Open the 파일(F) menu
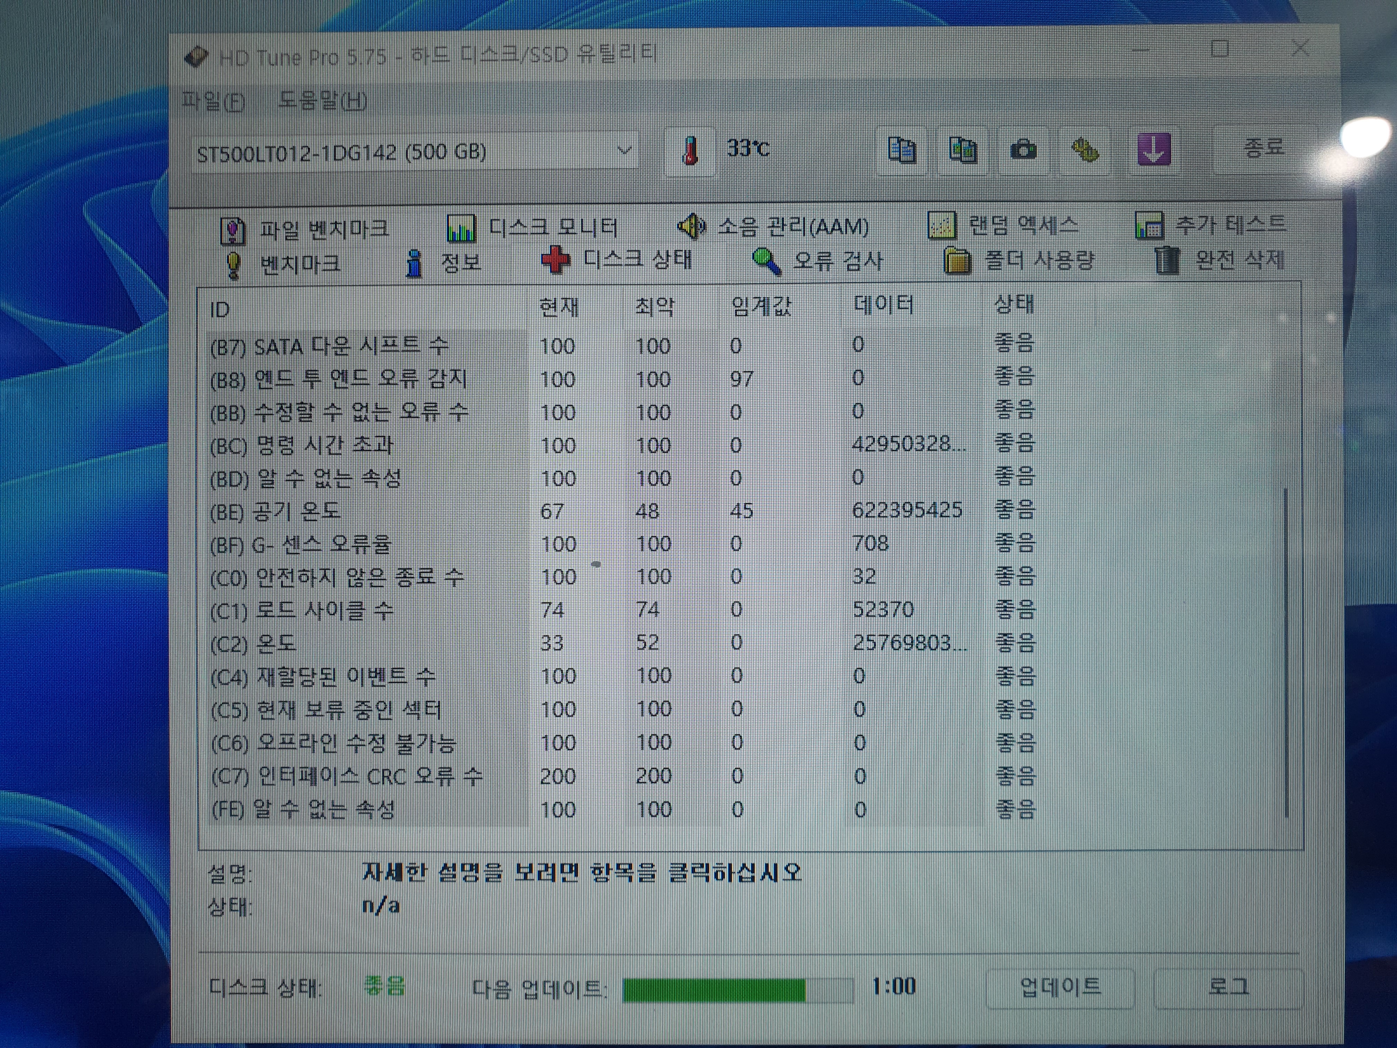1397x1048 pixels. pyautogui.click(x=213, y=101)
